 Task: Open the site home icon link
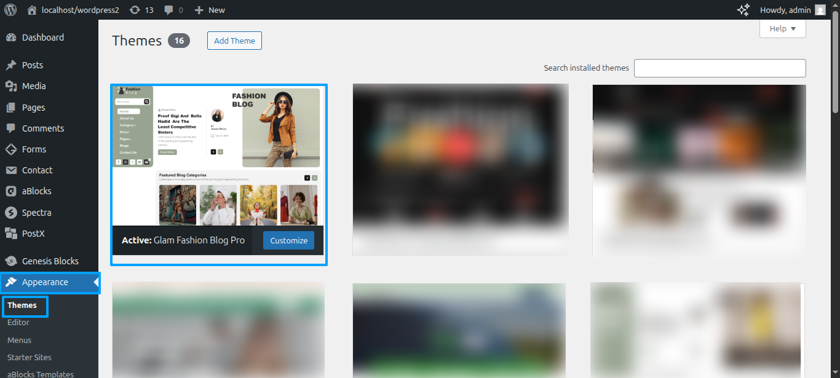point(32,10)
